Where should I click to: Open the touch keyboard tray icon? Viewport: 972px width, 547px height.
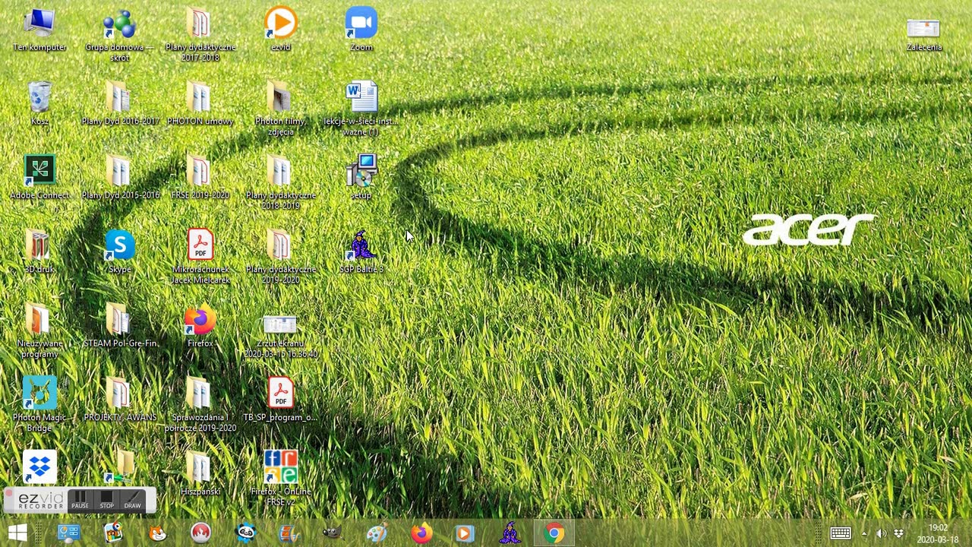pyautogui.click(x=840, y=533)
